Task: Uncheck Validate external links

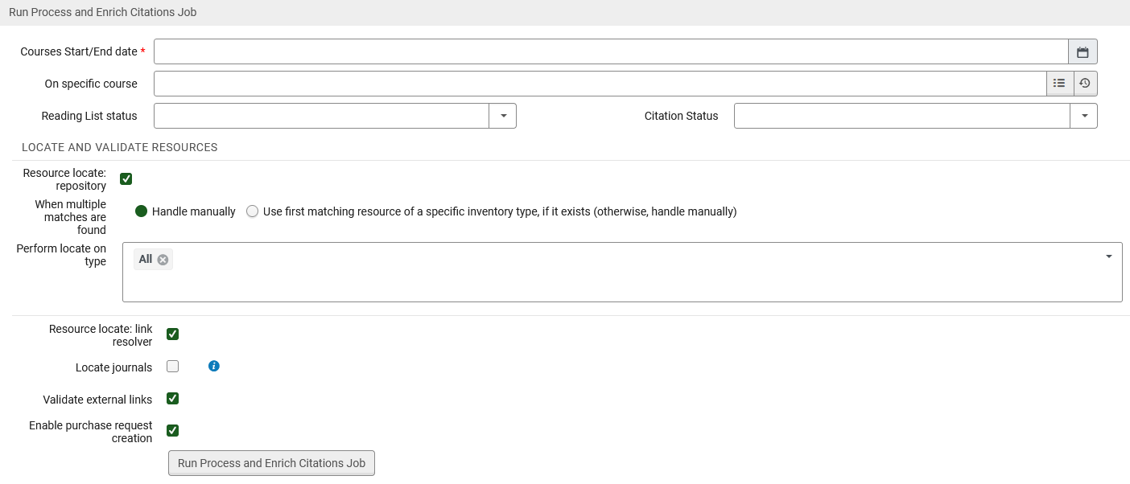Action: click(172, 399)
